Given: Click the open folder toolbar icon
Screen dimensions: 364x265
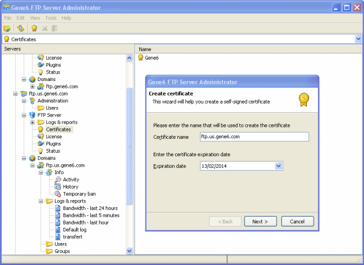Looking at the screenshot, I should pyautogui.click(x=7, y=28).
